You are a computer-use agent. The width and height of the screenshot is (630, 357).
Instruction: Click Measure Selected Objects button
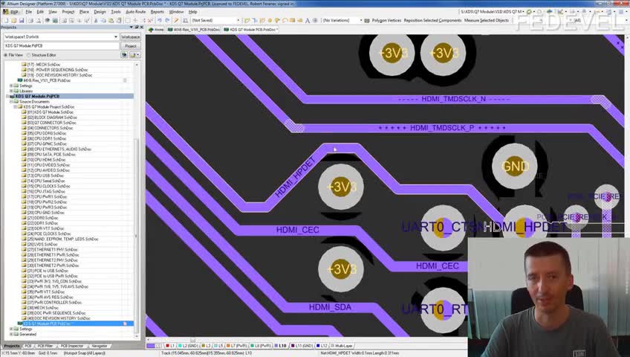(x=486, y=20)
